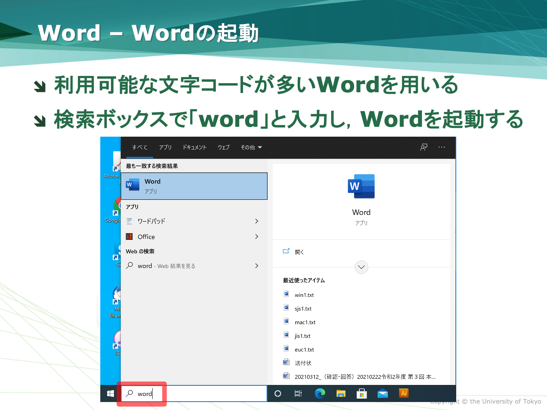The width and height of the screenshot is (547, 410).
Task: Click the file icon next to sjs1.txt
Action: tap(286, 307)
